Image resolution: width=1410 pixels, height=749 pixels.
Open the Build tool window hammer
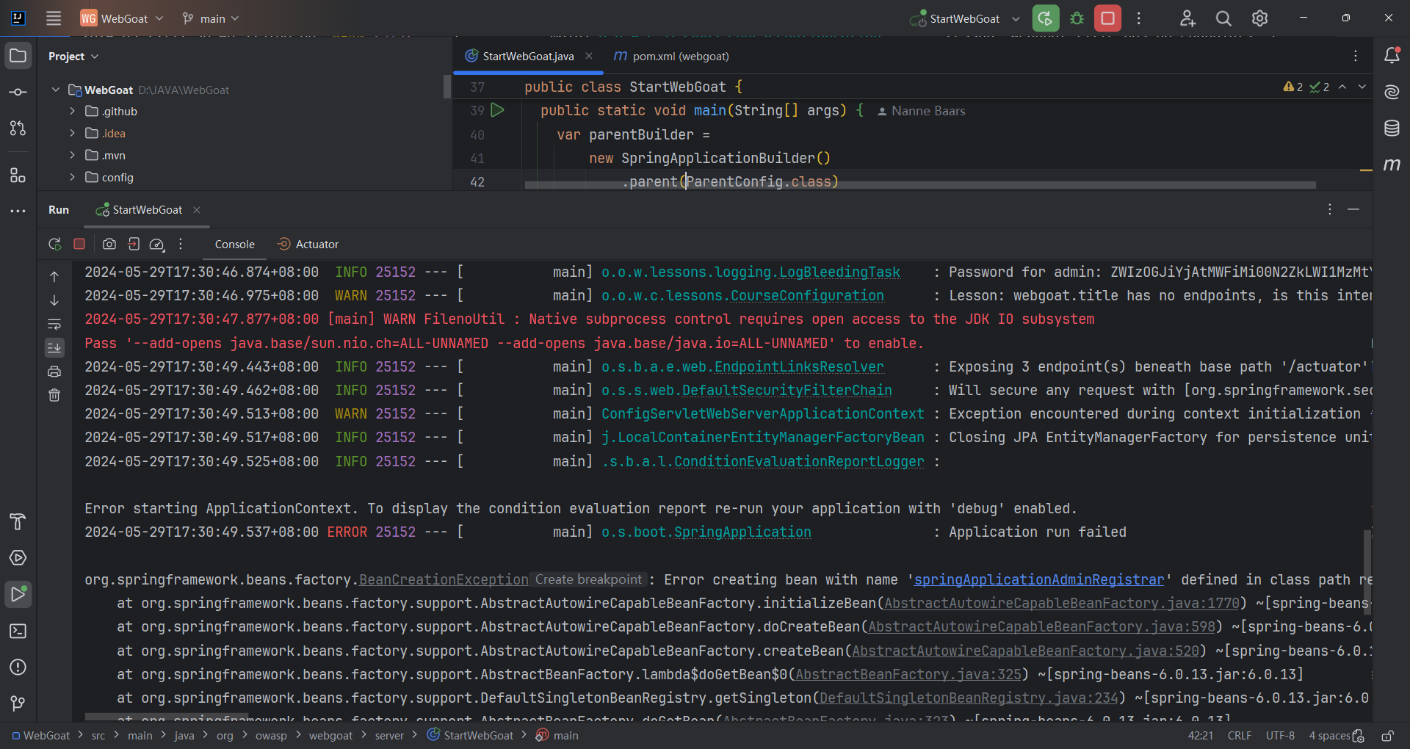18,522
